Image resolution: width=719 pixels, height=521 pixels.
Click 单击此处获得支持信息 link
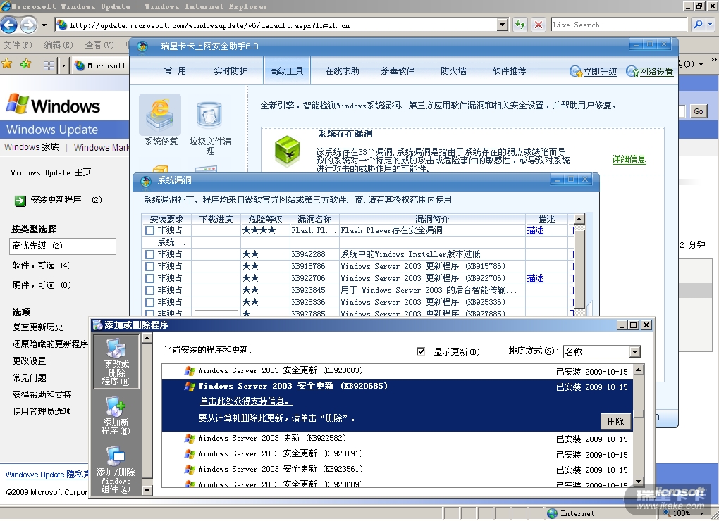click(x=246, y=401)
